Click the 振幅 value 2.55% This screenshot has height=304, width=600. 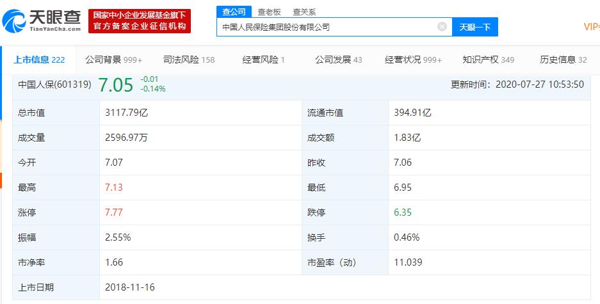click(x=118, y=237)
